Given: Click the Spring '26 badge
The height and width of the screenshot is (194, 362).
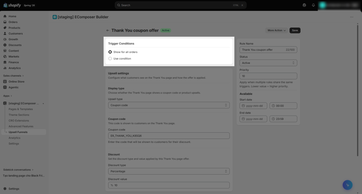Looking at the screenshot, I should pos(29,5).
